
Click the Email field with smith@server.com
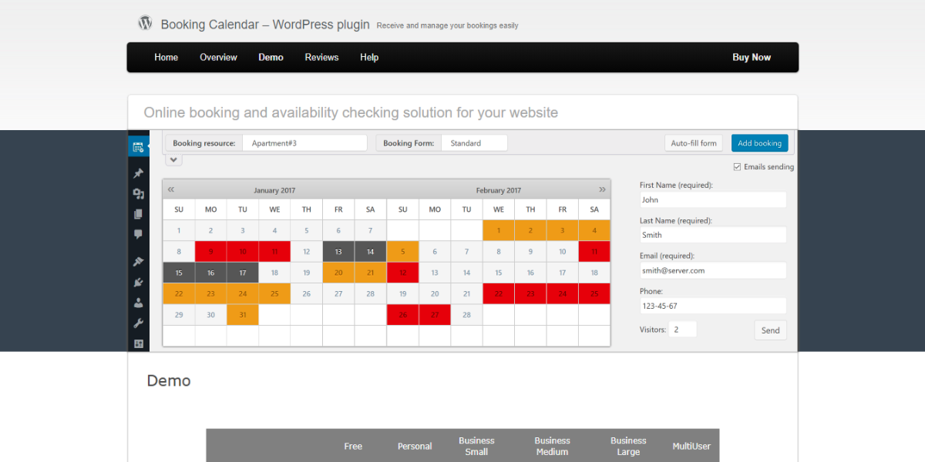(713, 270)
